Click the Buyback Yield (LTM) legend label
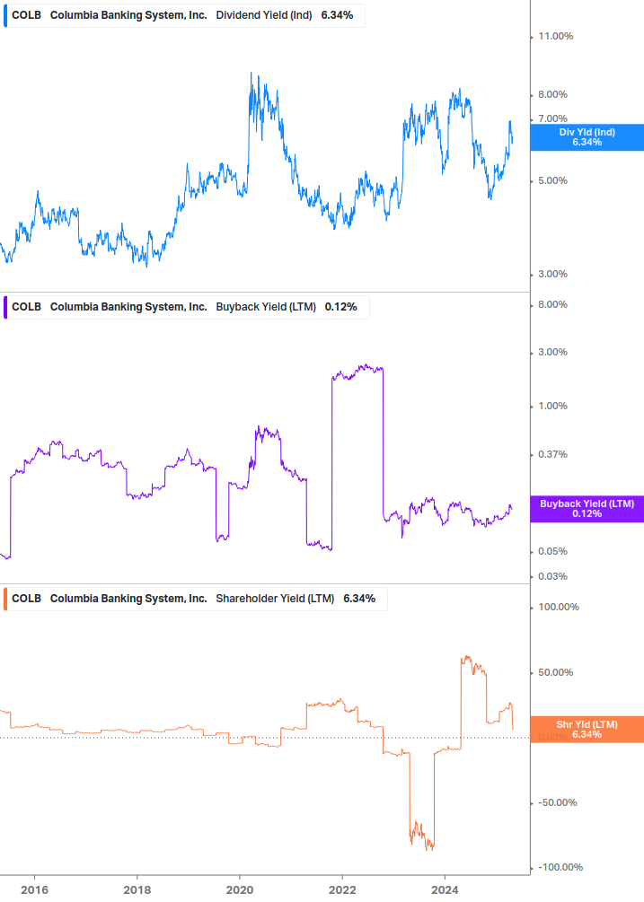 pyautogui.click(x=266, y=307)
